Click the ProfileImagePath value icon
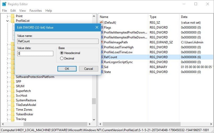The width and height of the screenshot is (214, 133). pos(102,42)
